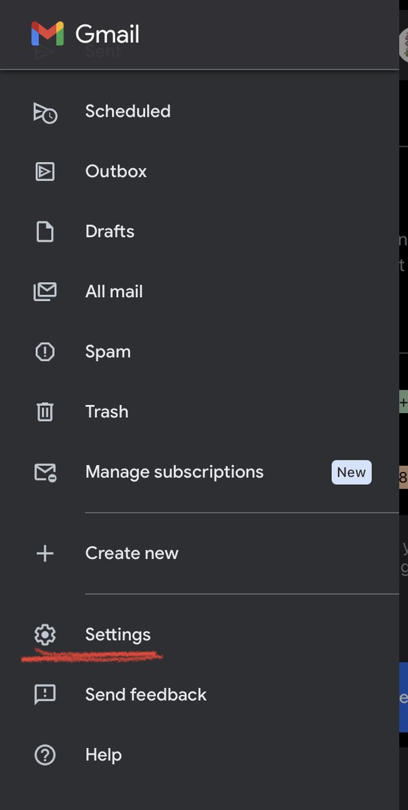
Task: Tap the Gmail title text
Action: pos(107,34)
